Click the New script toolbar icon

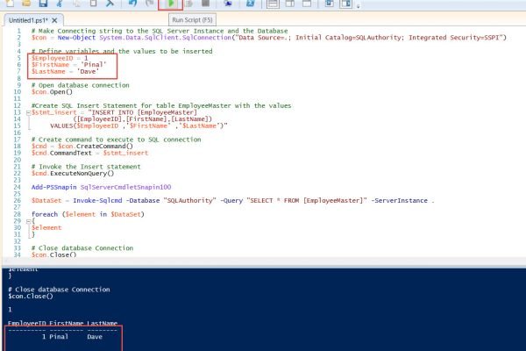click(10, 3)
